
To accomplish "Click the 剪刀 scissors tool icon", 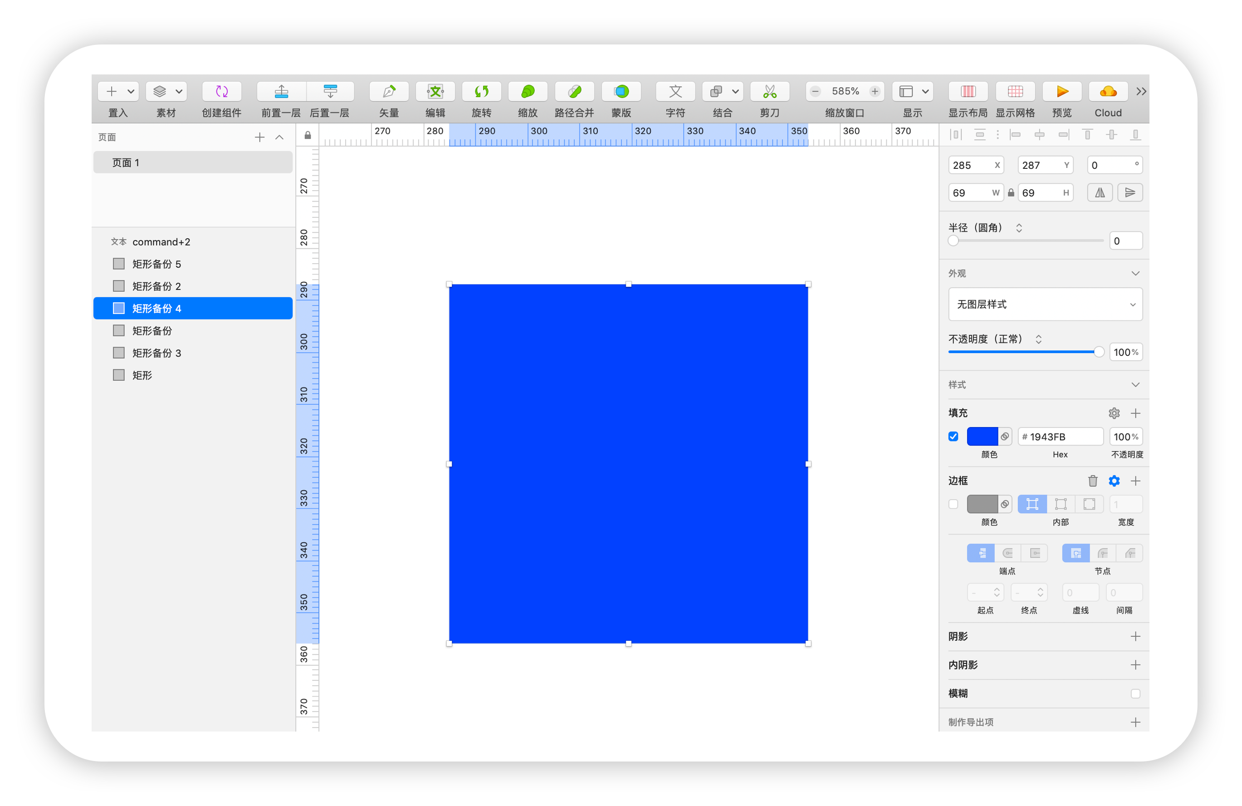I will tap(769, 92).
